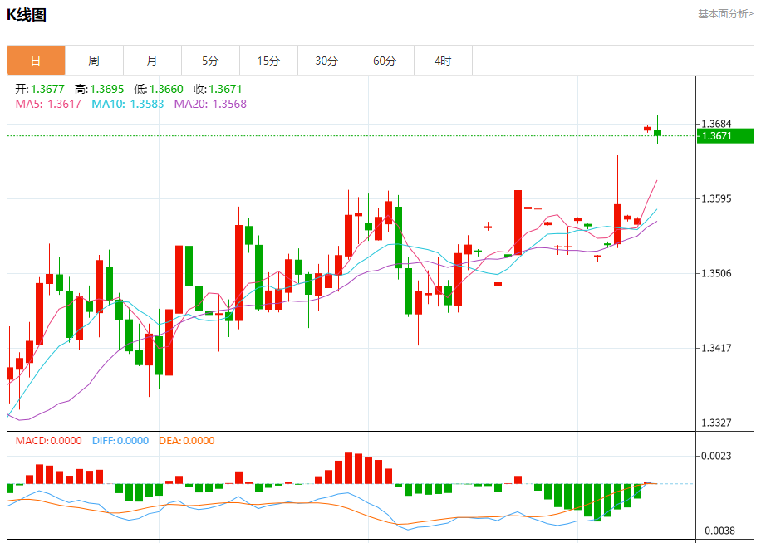
Task: Click the 1.3506 price axis label
Action: click(x=717, y=273)
